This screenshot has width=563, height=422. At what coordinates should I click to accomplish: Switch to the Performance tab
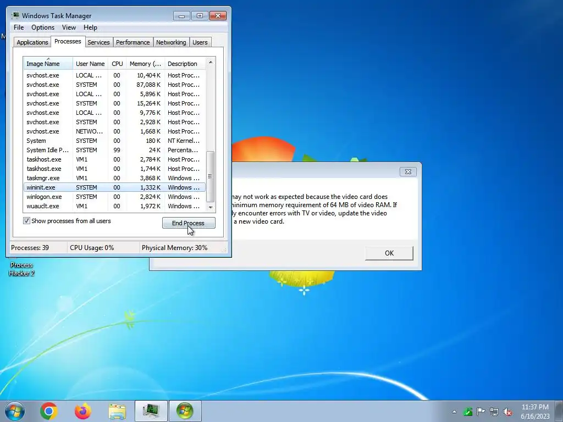[133, 42]
